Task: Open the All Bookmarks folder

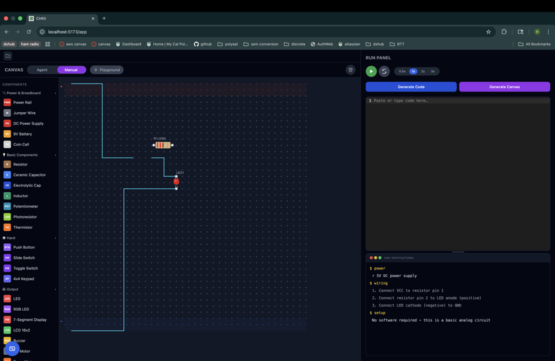Action: click(x=534, y=44)
